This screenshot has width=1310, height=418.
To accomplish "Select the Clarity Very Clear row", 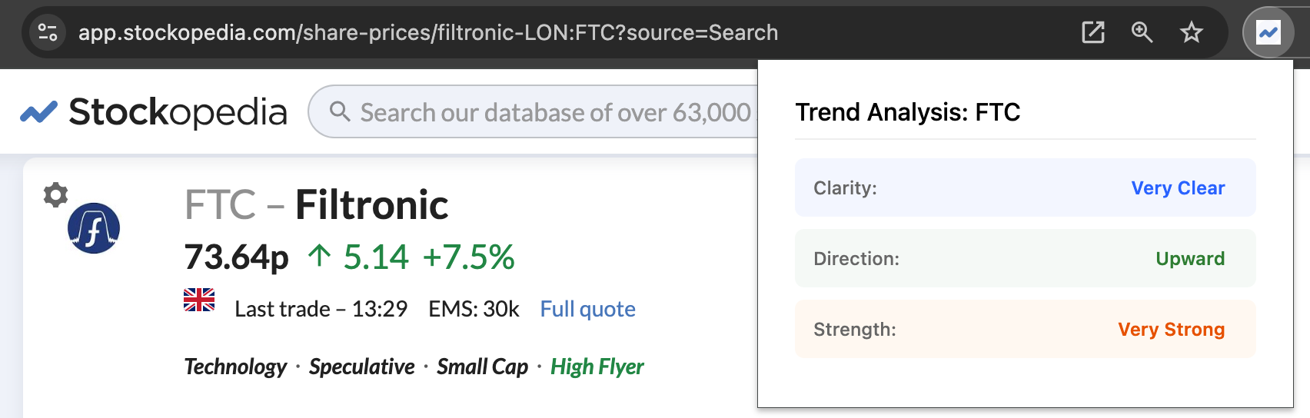I will coord(1025,187).
